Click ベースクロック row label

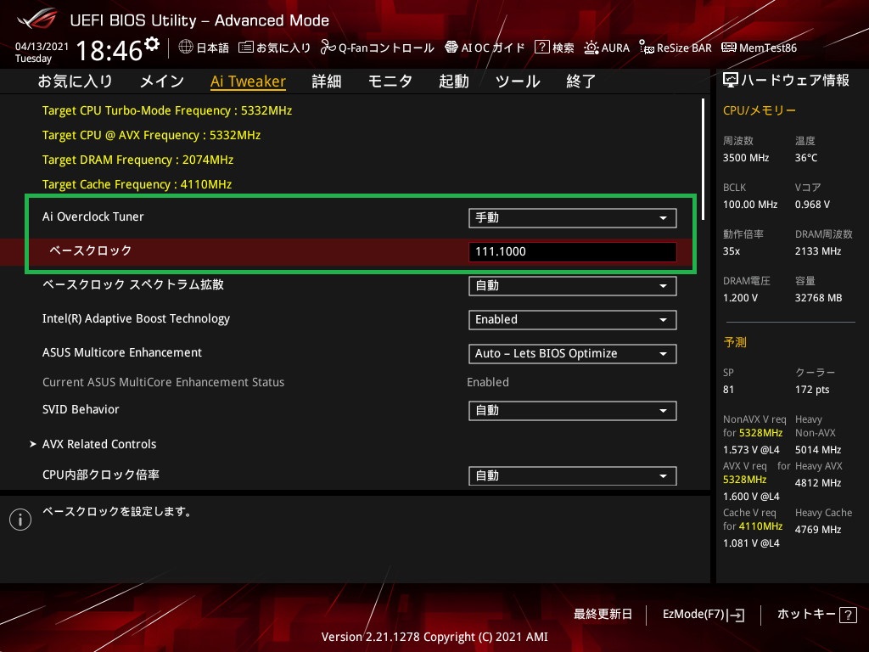click(x=90, y=250)
